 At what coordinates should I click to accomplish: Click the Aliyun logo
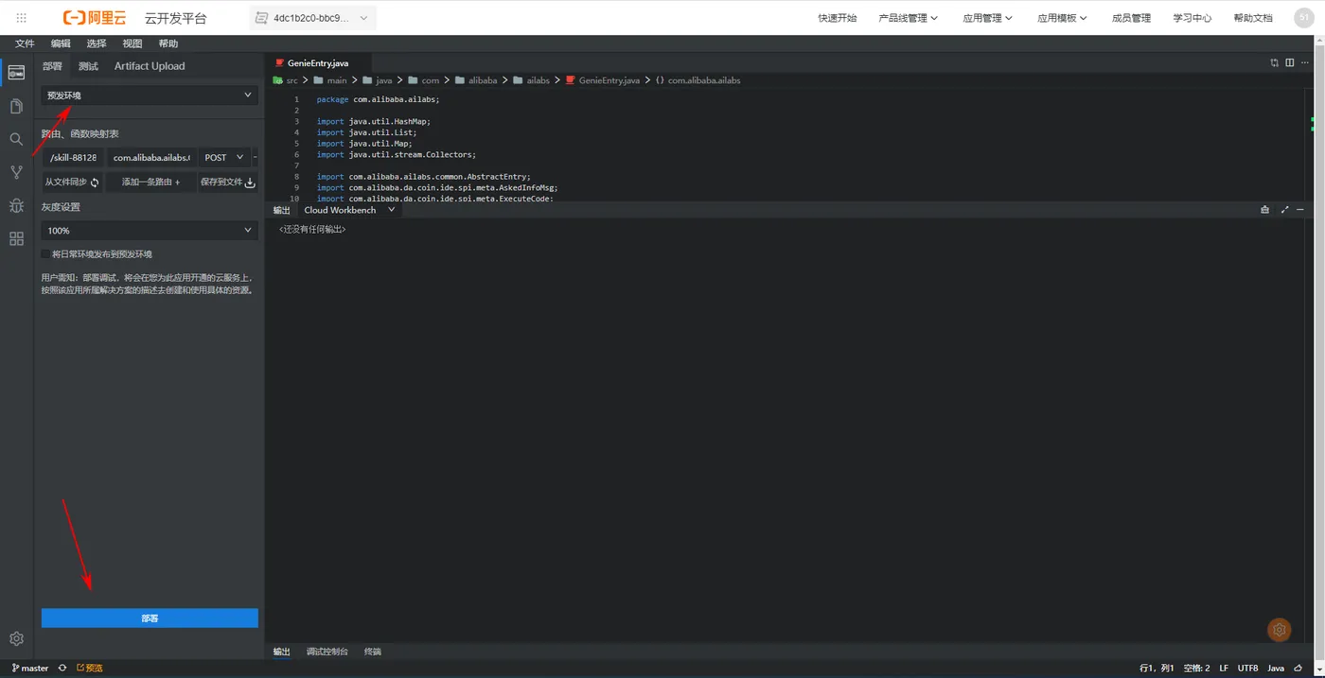pos(95,18)
